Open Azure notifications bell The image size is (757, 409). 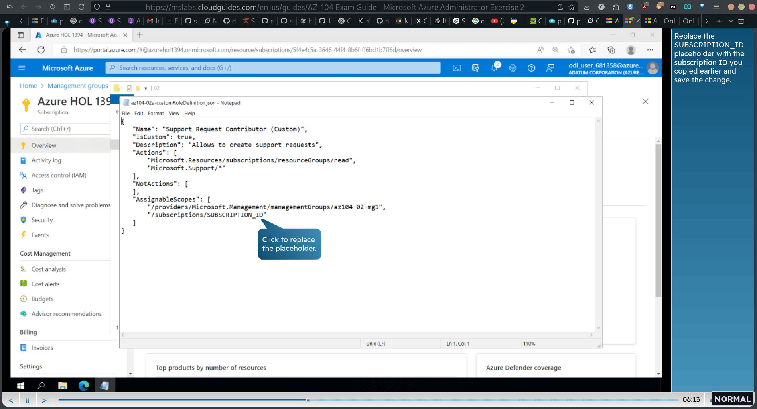pos(495,68)
